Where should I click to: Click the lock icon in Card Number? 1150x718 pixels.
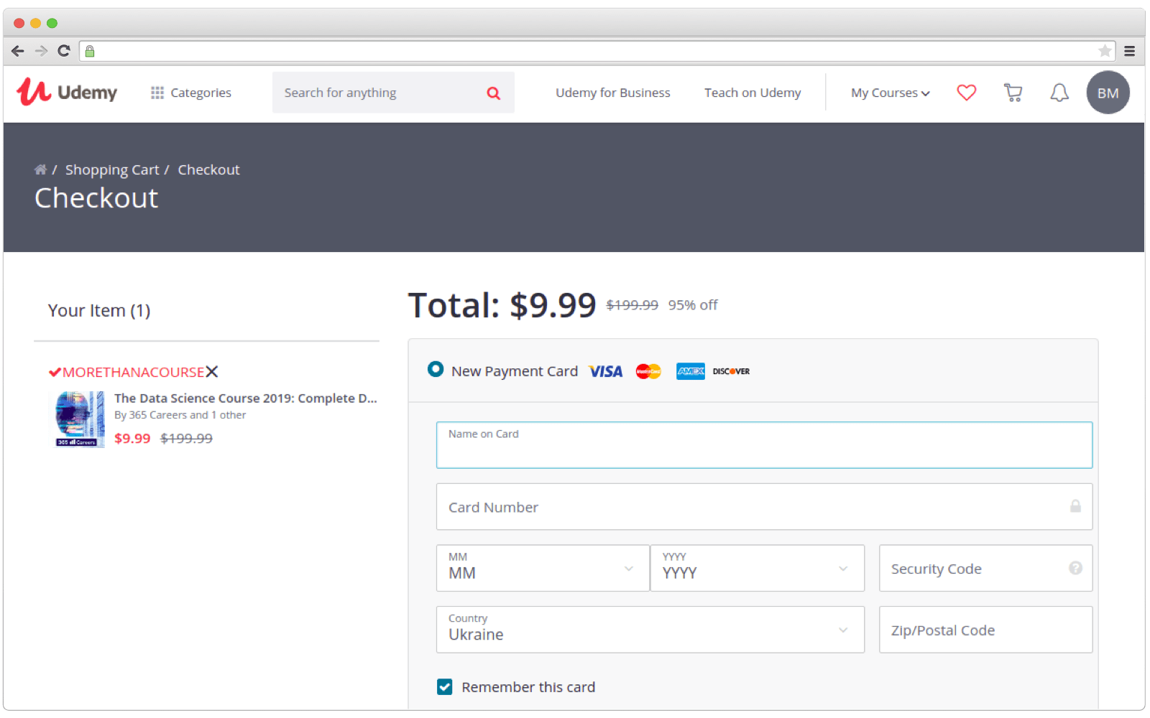1075,506
